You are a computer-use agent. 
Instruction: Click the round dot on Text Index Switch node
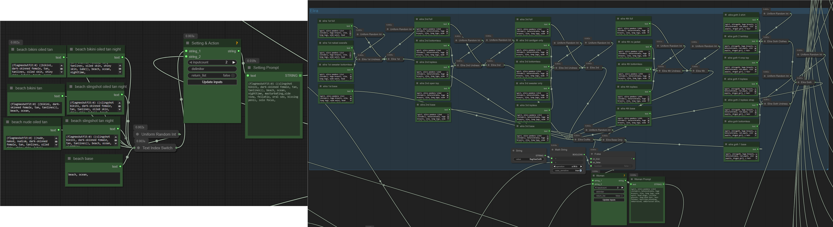(x=138, y=148)
